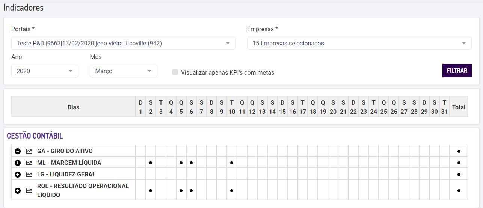Image resolution: width=483 pixels, height=208 pixels.
Task: Click the Total column header
Action: pyautogui.click(x=459, y=107)
